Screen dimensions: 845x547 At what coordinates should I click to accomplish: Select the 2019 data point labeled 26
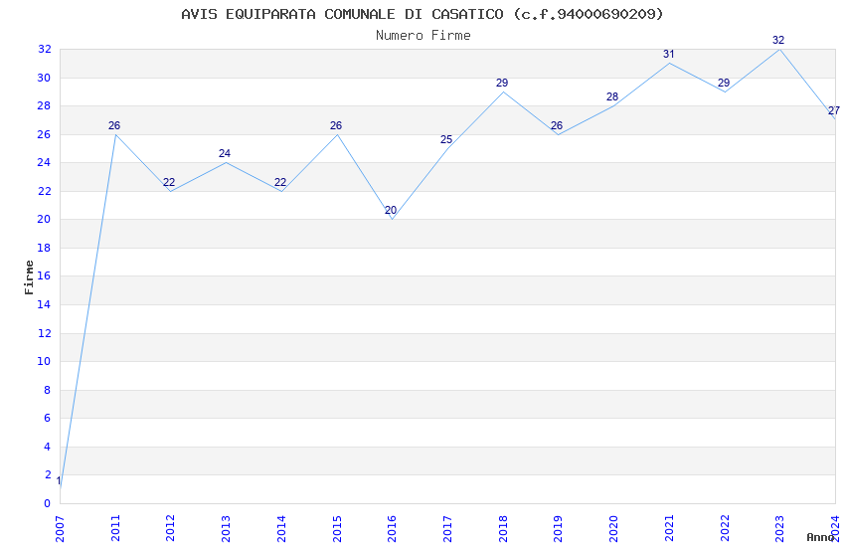(557, 125)
